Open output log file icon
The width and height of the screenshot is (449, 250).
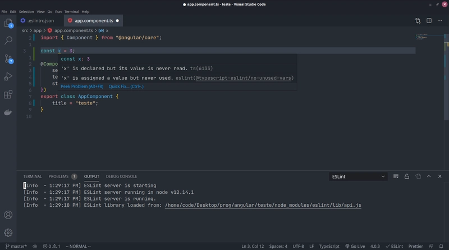(x=418, y=176)
